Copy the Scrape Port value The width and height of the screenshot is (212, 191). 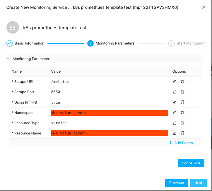[x=182, y=92]
